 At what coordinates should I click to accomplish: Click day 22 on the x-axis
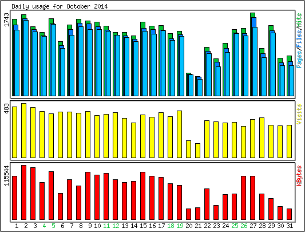207,226
